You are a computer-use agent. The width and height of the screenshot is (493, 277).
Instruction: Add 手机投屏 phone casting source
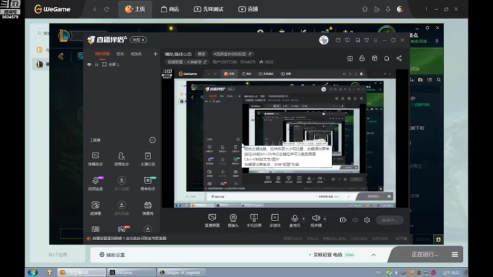pyautogui.click(x=254, y=220)
